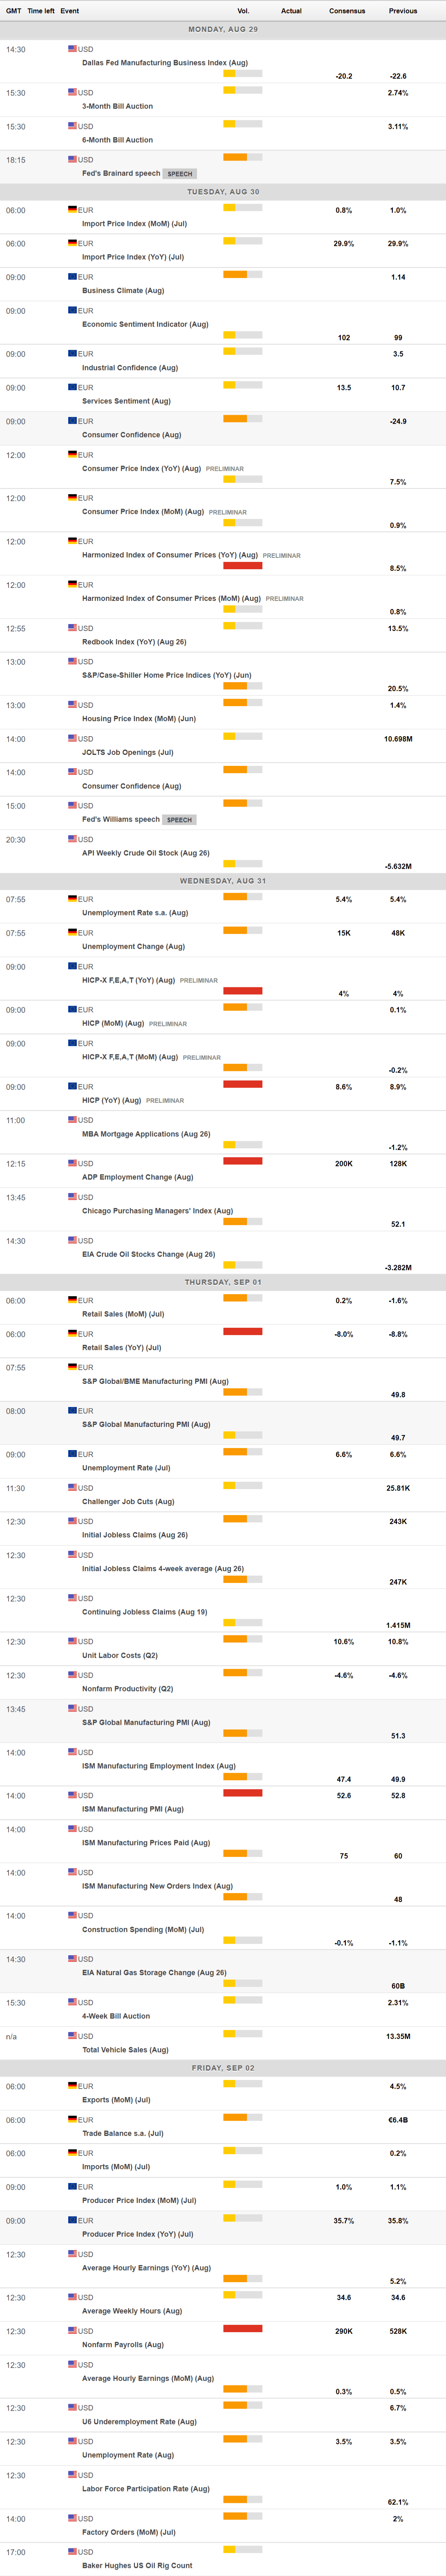446x2576 pixels.
Task: Click the Time left column header
Action: [x=41, y=11]
